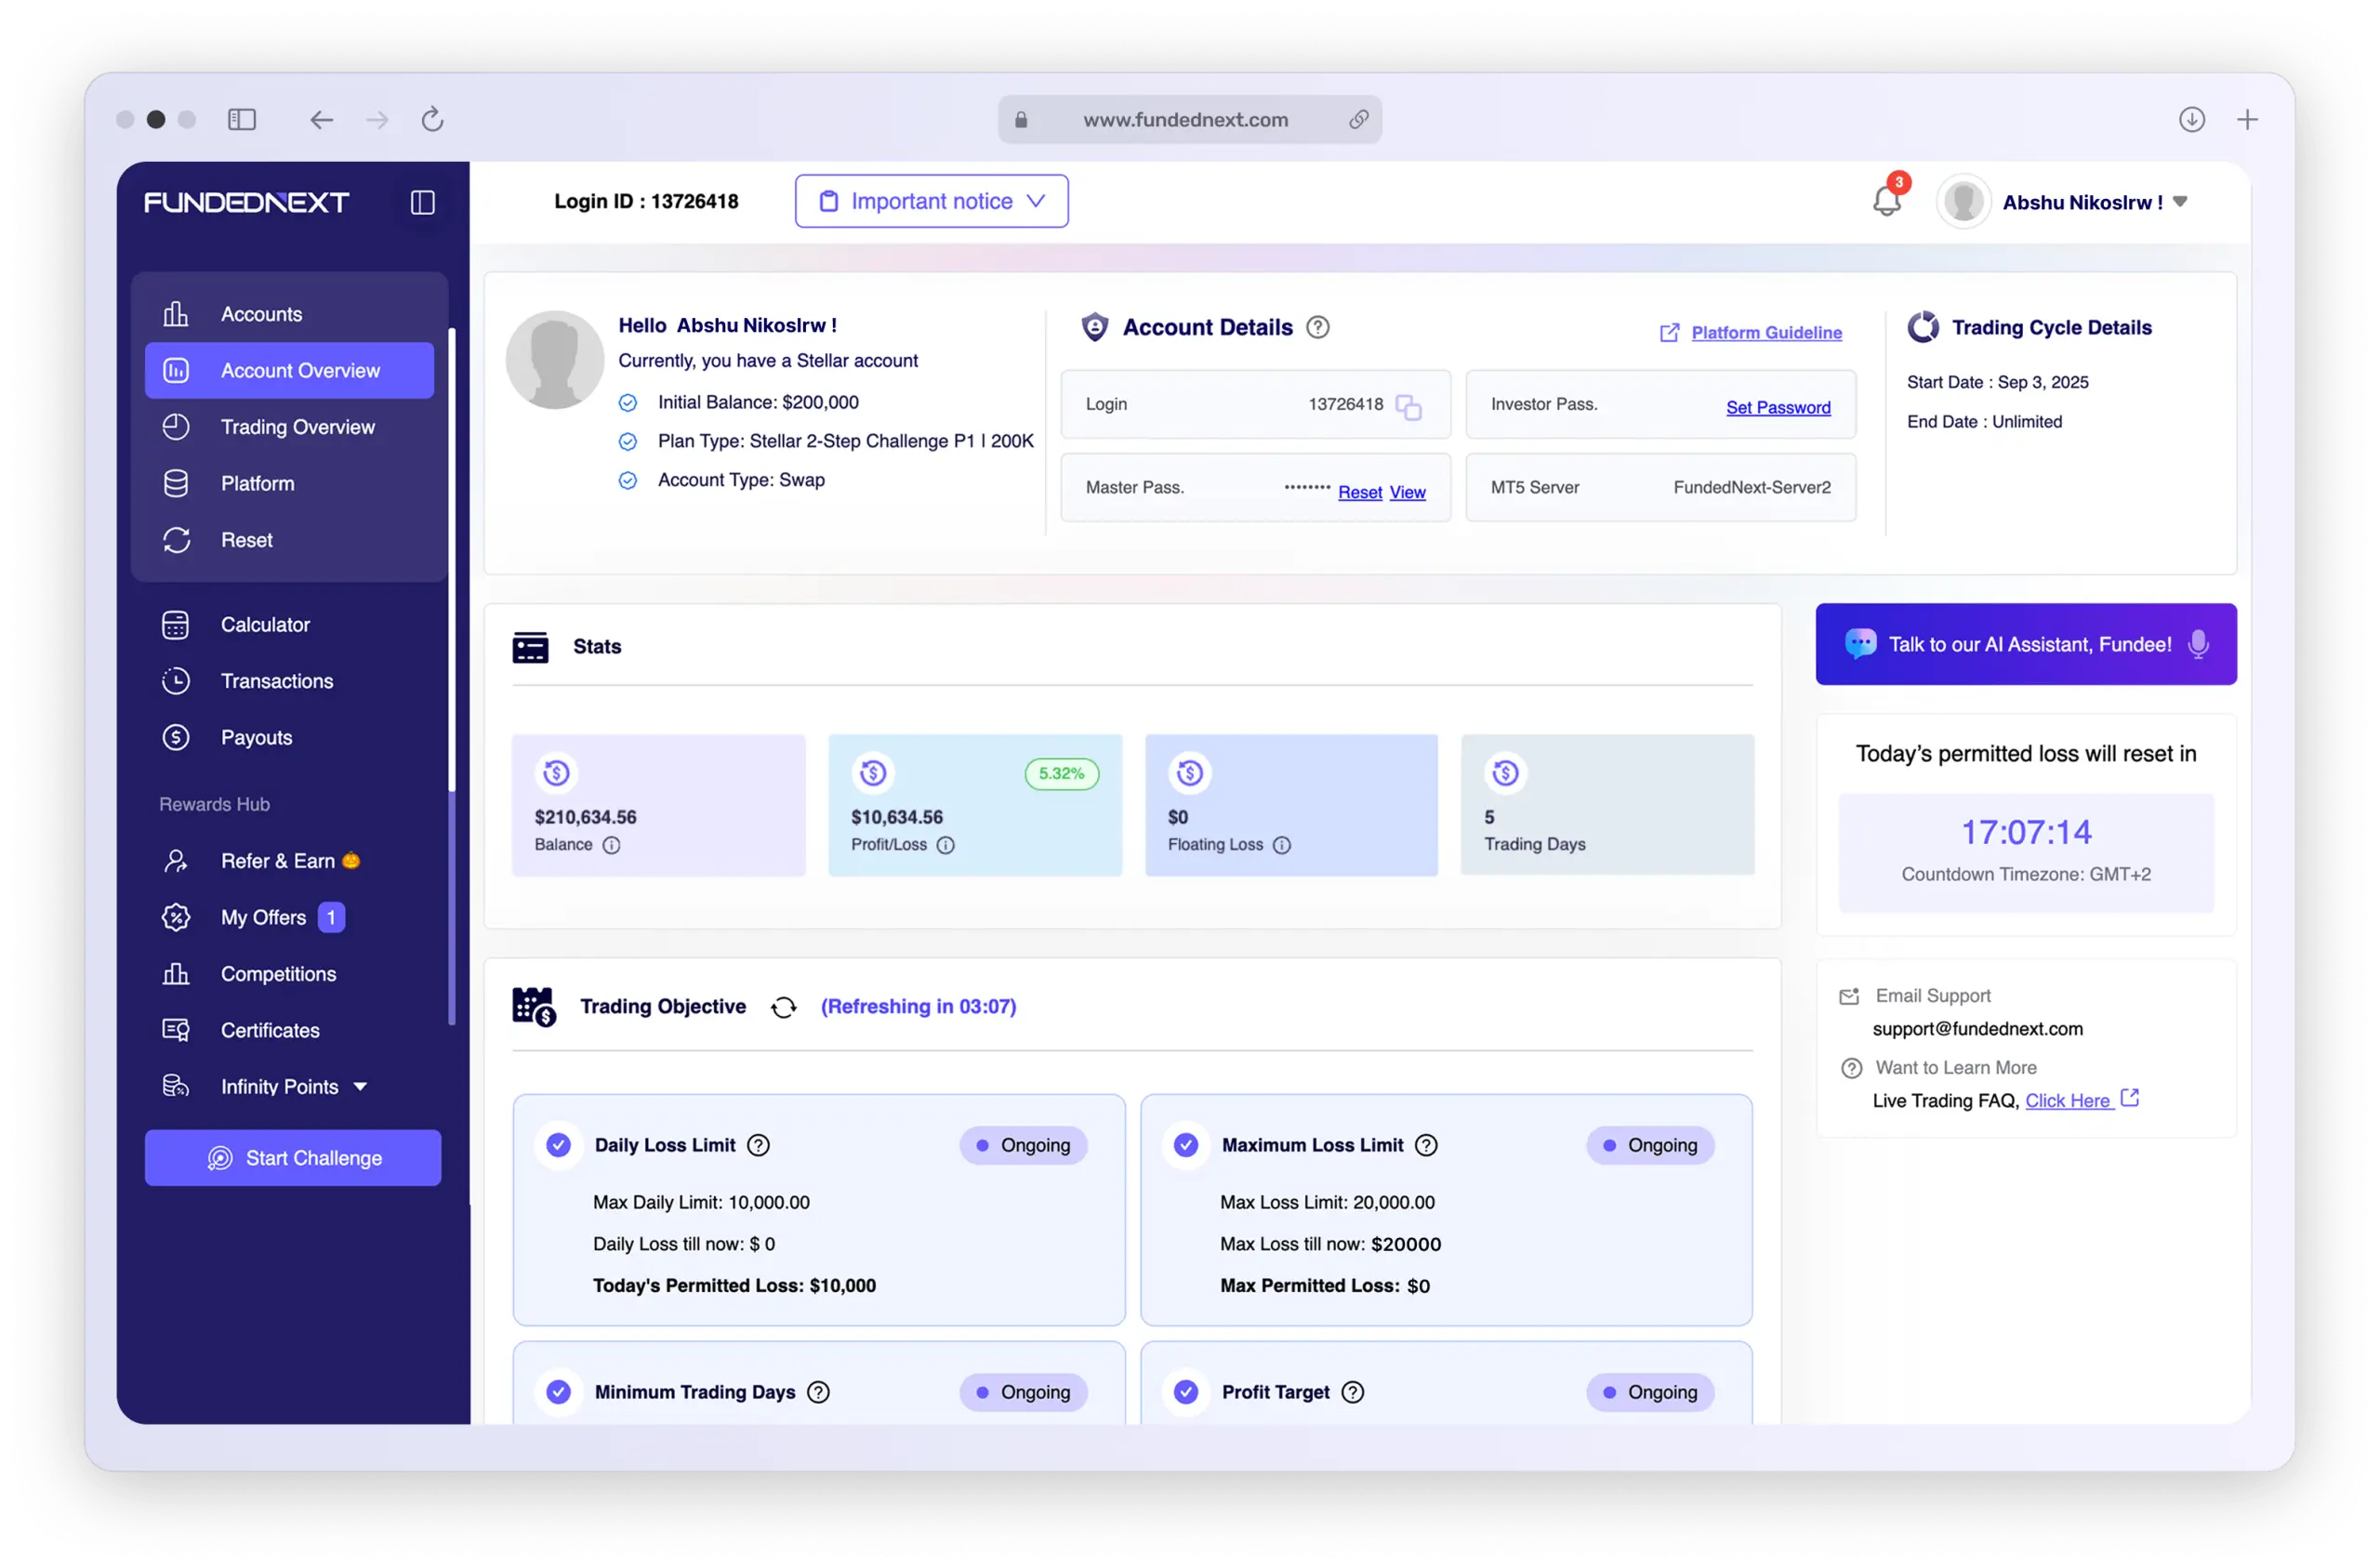Screen dimensions: 2380x1568
Task: Open the Platform menu item
Action: [x=289, y=484]
